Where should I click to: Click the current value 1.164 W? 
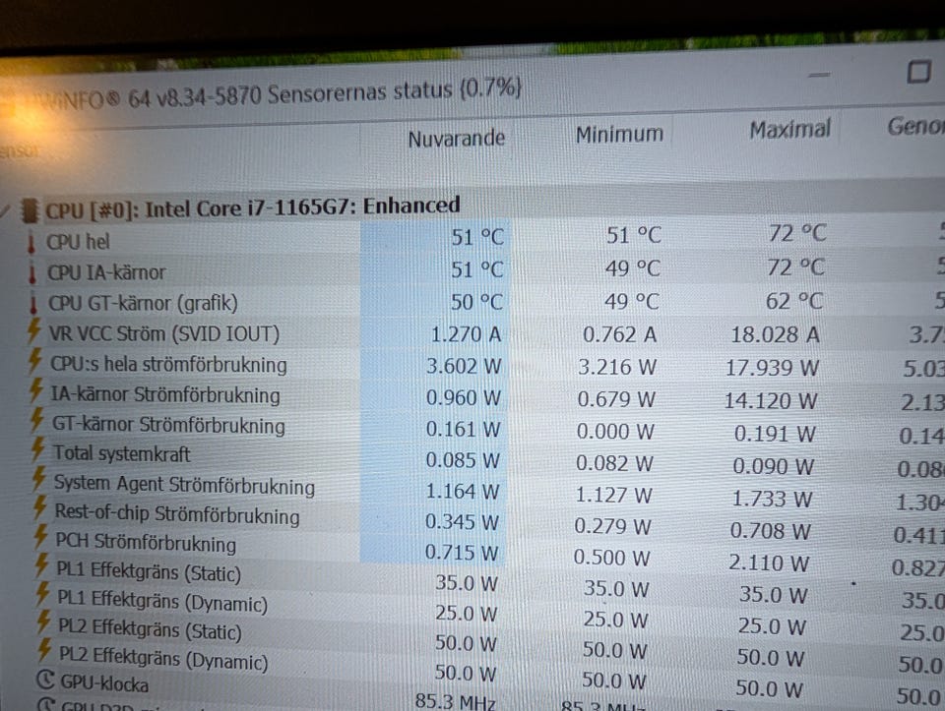point(463,492)
